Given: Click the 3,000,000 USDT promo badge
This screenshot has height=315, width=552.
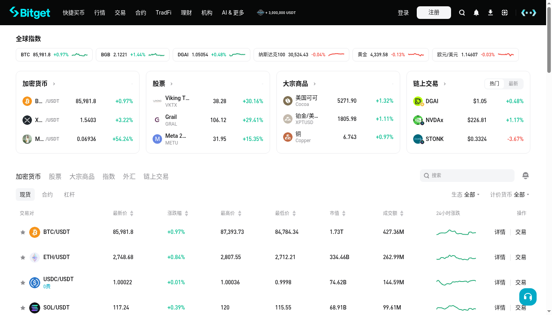Looking at the screenshot, I should tap(276, 13).
